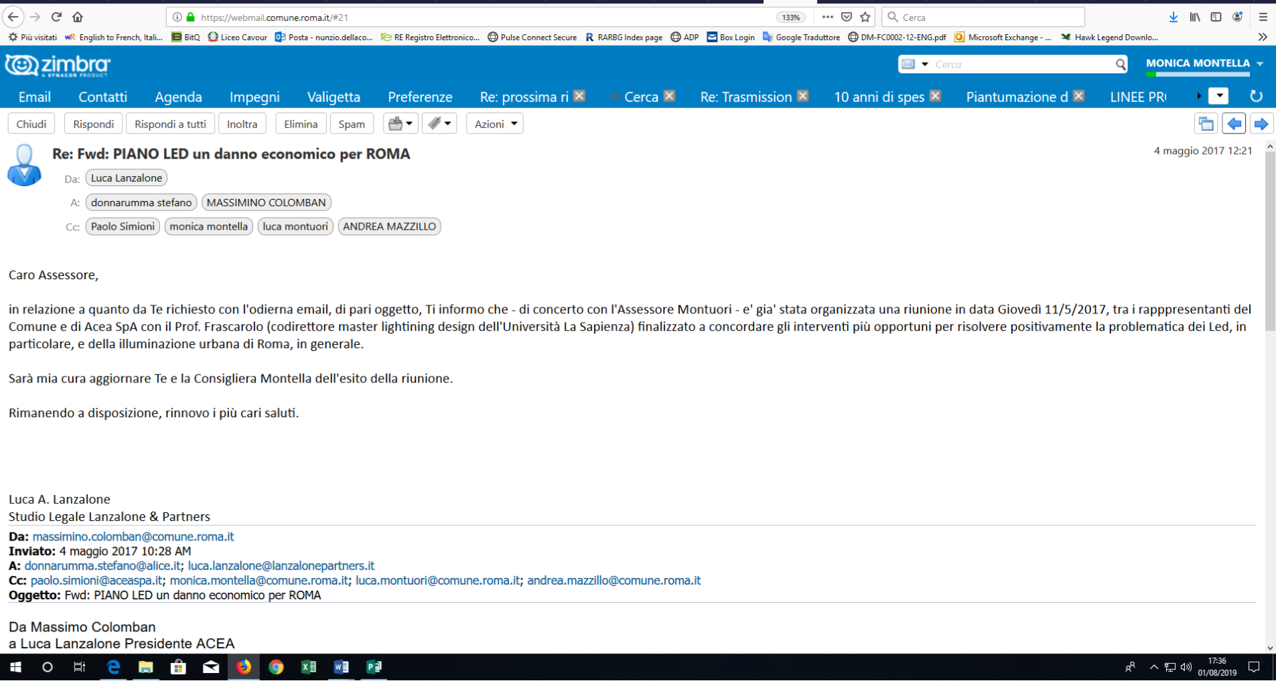Toggle the Firefox sidebar icon
The width and height of the screenshot is (1276, 681).
[1216, 17]
